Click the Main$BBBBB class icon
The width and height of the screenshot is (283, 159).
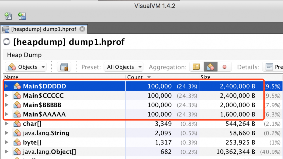pos(17,105)
